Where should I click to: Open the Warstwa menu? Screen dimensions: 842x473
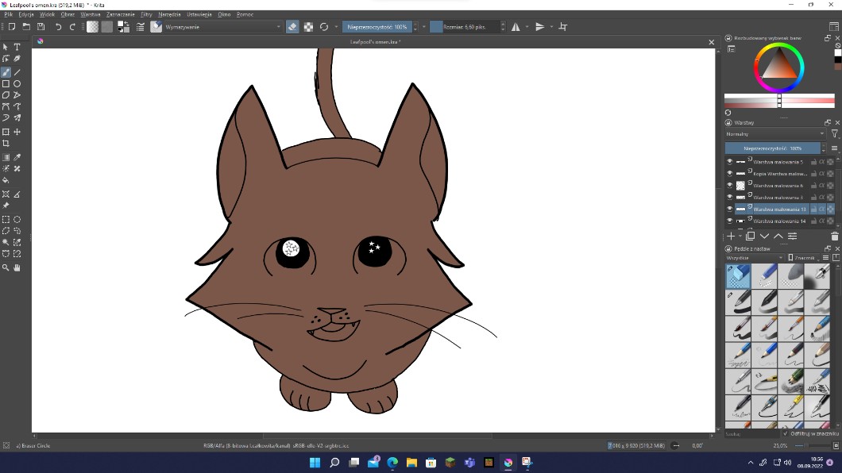[x=91, y=14]
